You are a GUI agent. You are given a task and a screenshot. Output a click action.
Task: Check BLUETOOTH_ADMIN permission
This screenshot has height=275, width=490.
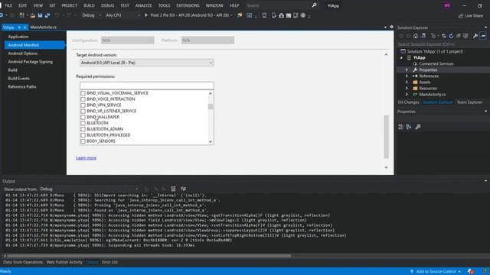[83, 129]
